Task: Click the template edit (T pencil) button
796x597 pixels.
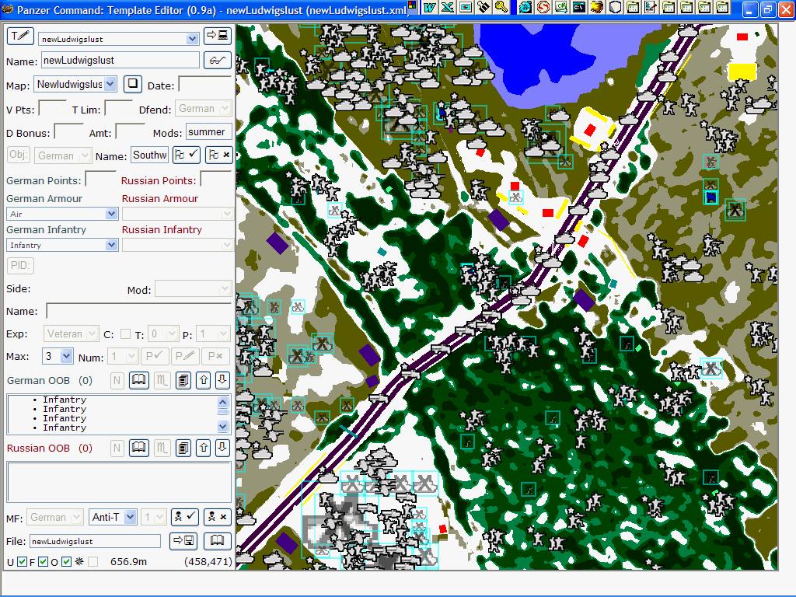Action: point(19,37)
